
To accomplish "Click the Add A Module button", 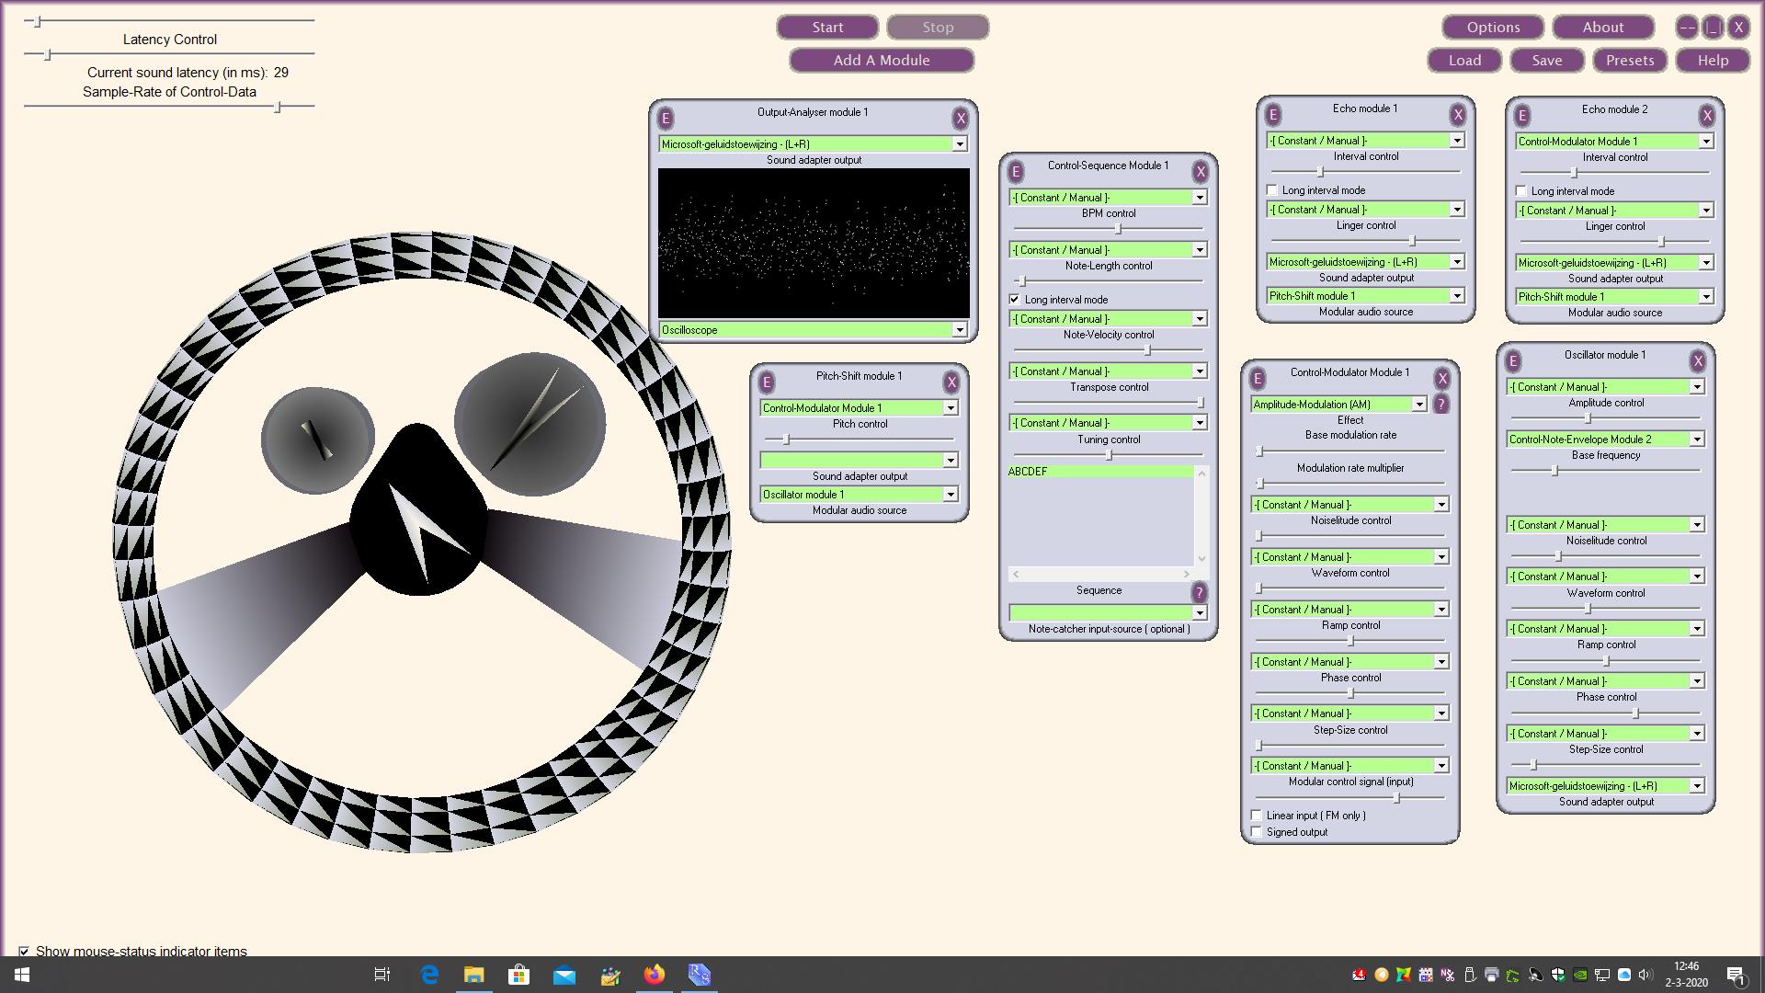I will click(881, 61).
